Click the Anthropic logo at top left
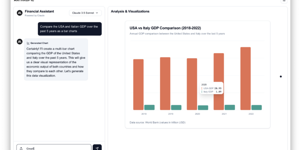Viewport: 301px width, 150px height. tap(24, 1)
